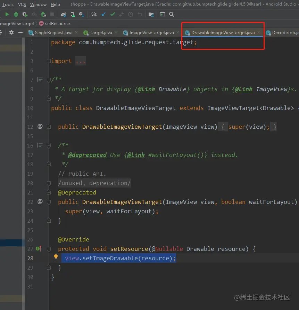Viewport: 299px width, 310px height.
Task: Start debugging with the bug icon
Action: pos(16,14)
